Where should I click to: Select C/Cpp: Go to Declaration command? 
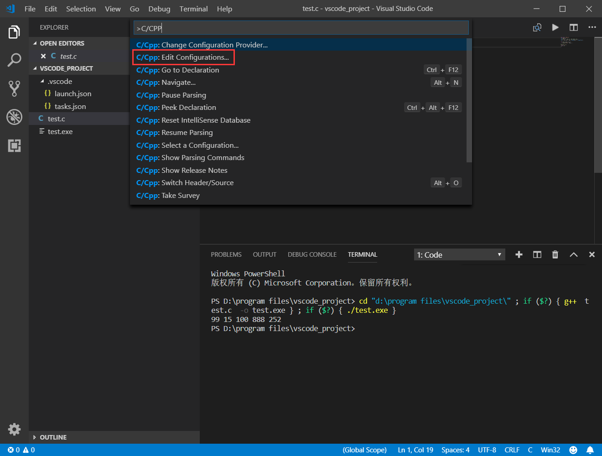(298, 70)
